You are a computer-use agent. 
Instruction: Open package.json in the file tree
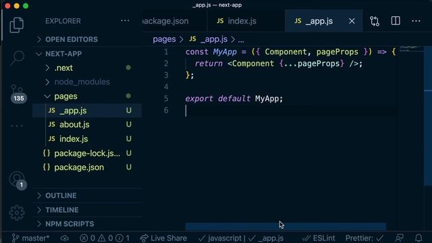[87, 167]
